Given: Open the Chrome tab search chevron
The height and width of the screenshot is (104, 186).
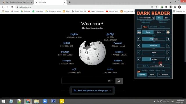Looking at the screenshot, I should click(x=170, y=2).
